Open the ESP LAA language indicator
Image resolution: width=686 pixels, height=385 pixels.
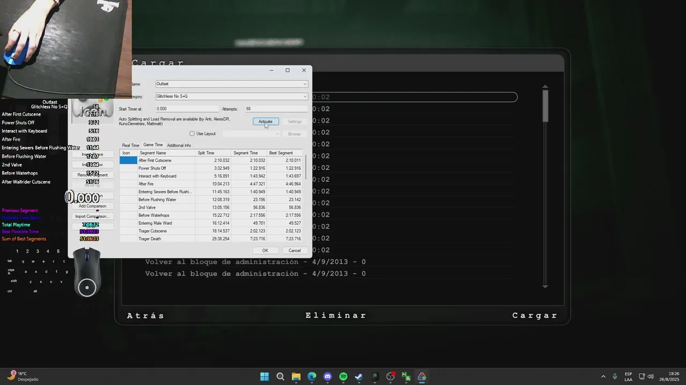[x=628, y=376]
